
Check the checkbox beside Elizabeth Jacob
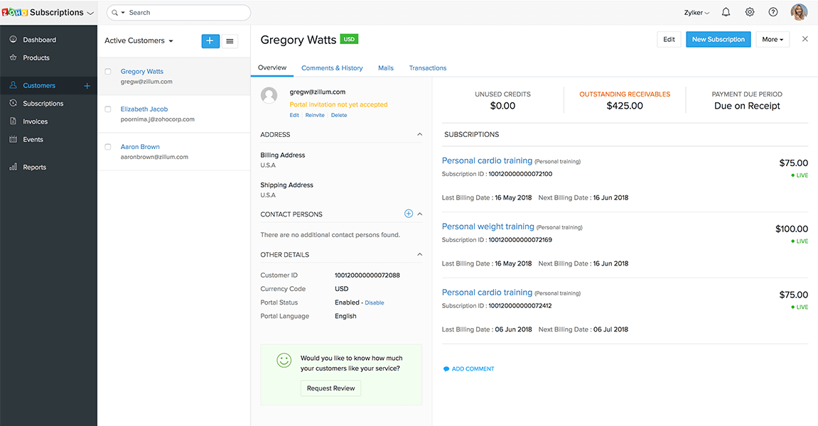coord(109,109)
